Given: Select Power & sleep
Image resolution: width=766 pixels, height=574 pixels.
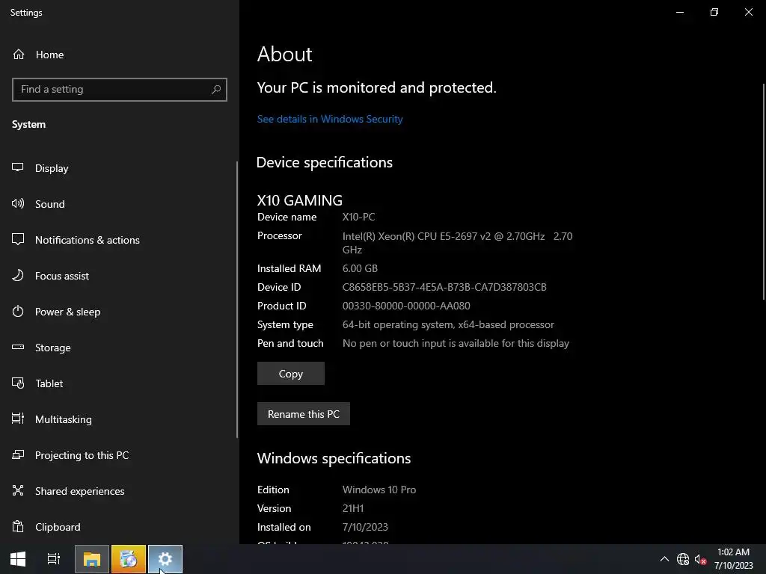Looking at the screenshot, I should [x=67, y=312].
